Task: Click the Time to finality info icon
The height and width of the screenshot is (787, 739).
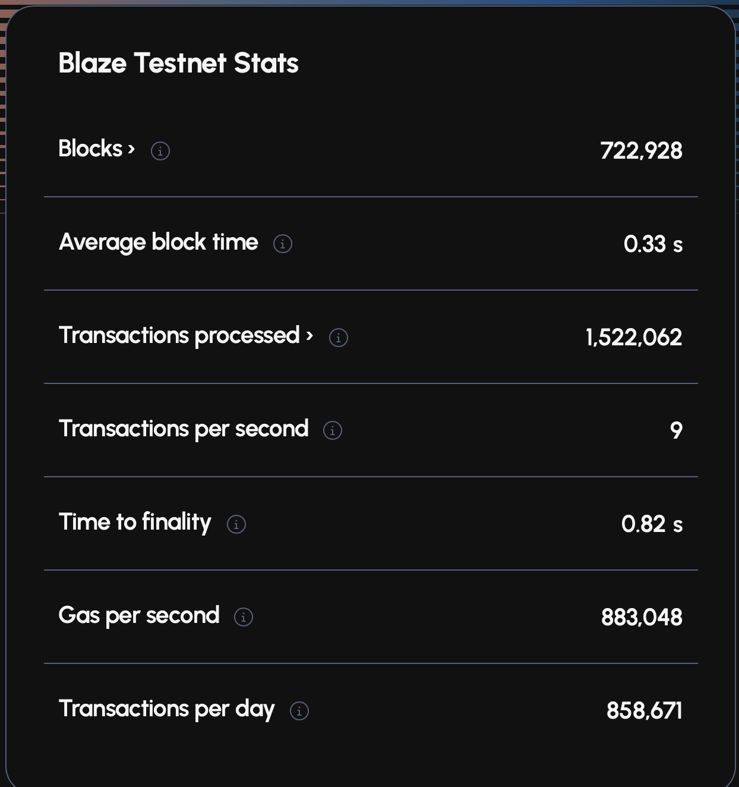Action: coord(236,524)
